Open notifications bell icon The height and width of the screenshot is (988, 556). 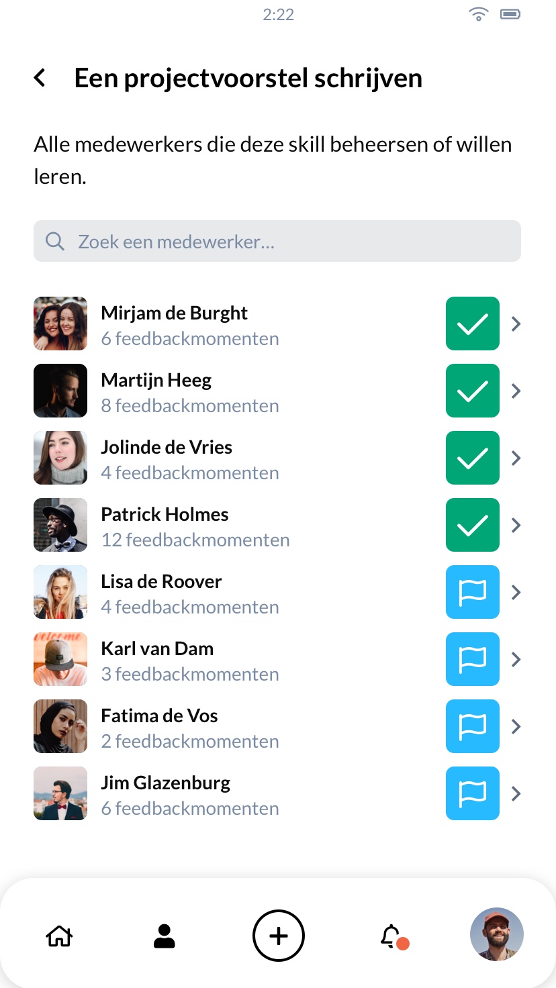click(x=391, y=935)
